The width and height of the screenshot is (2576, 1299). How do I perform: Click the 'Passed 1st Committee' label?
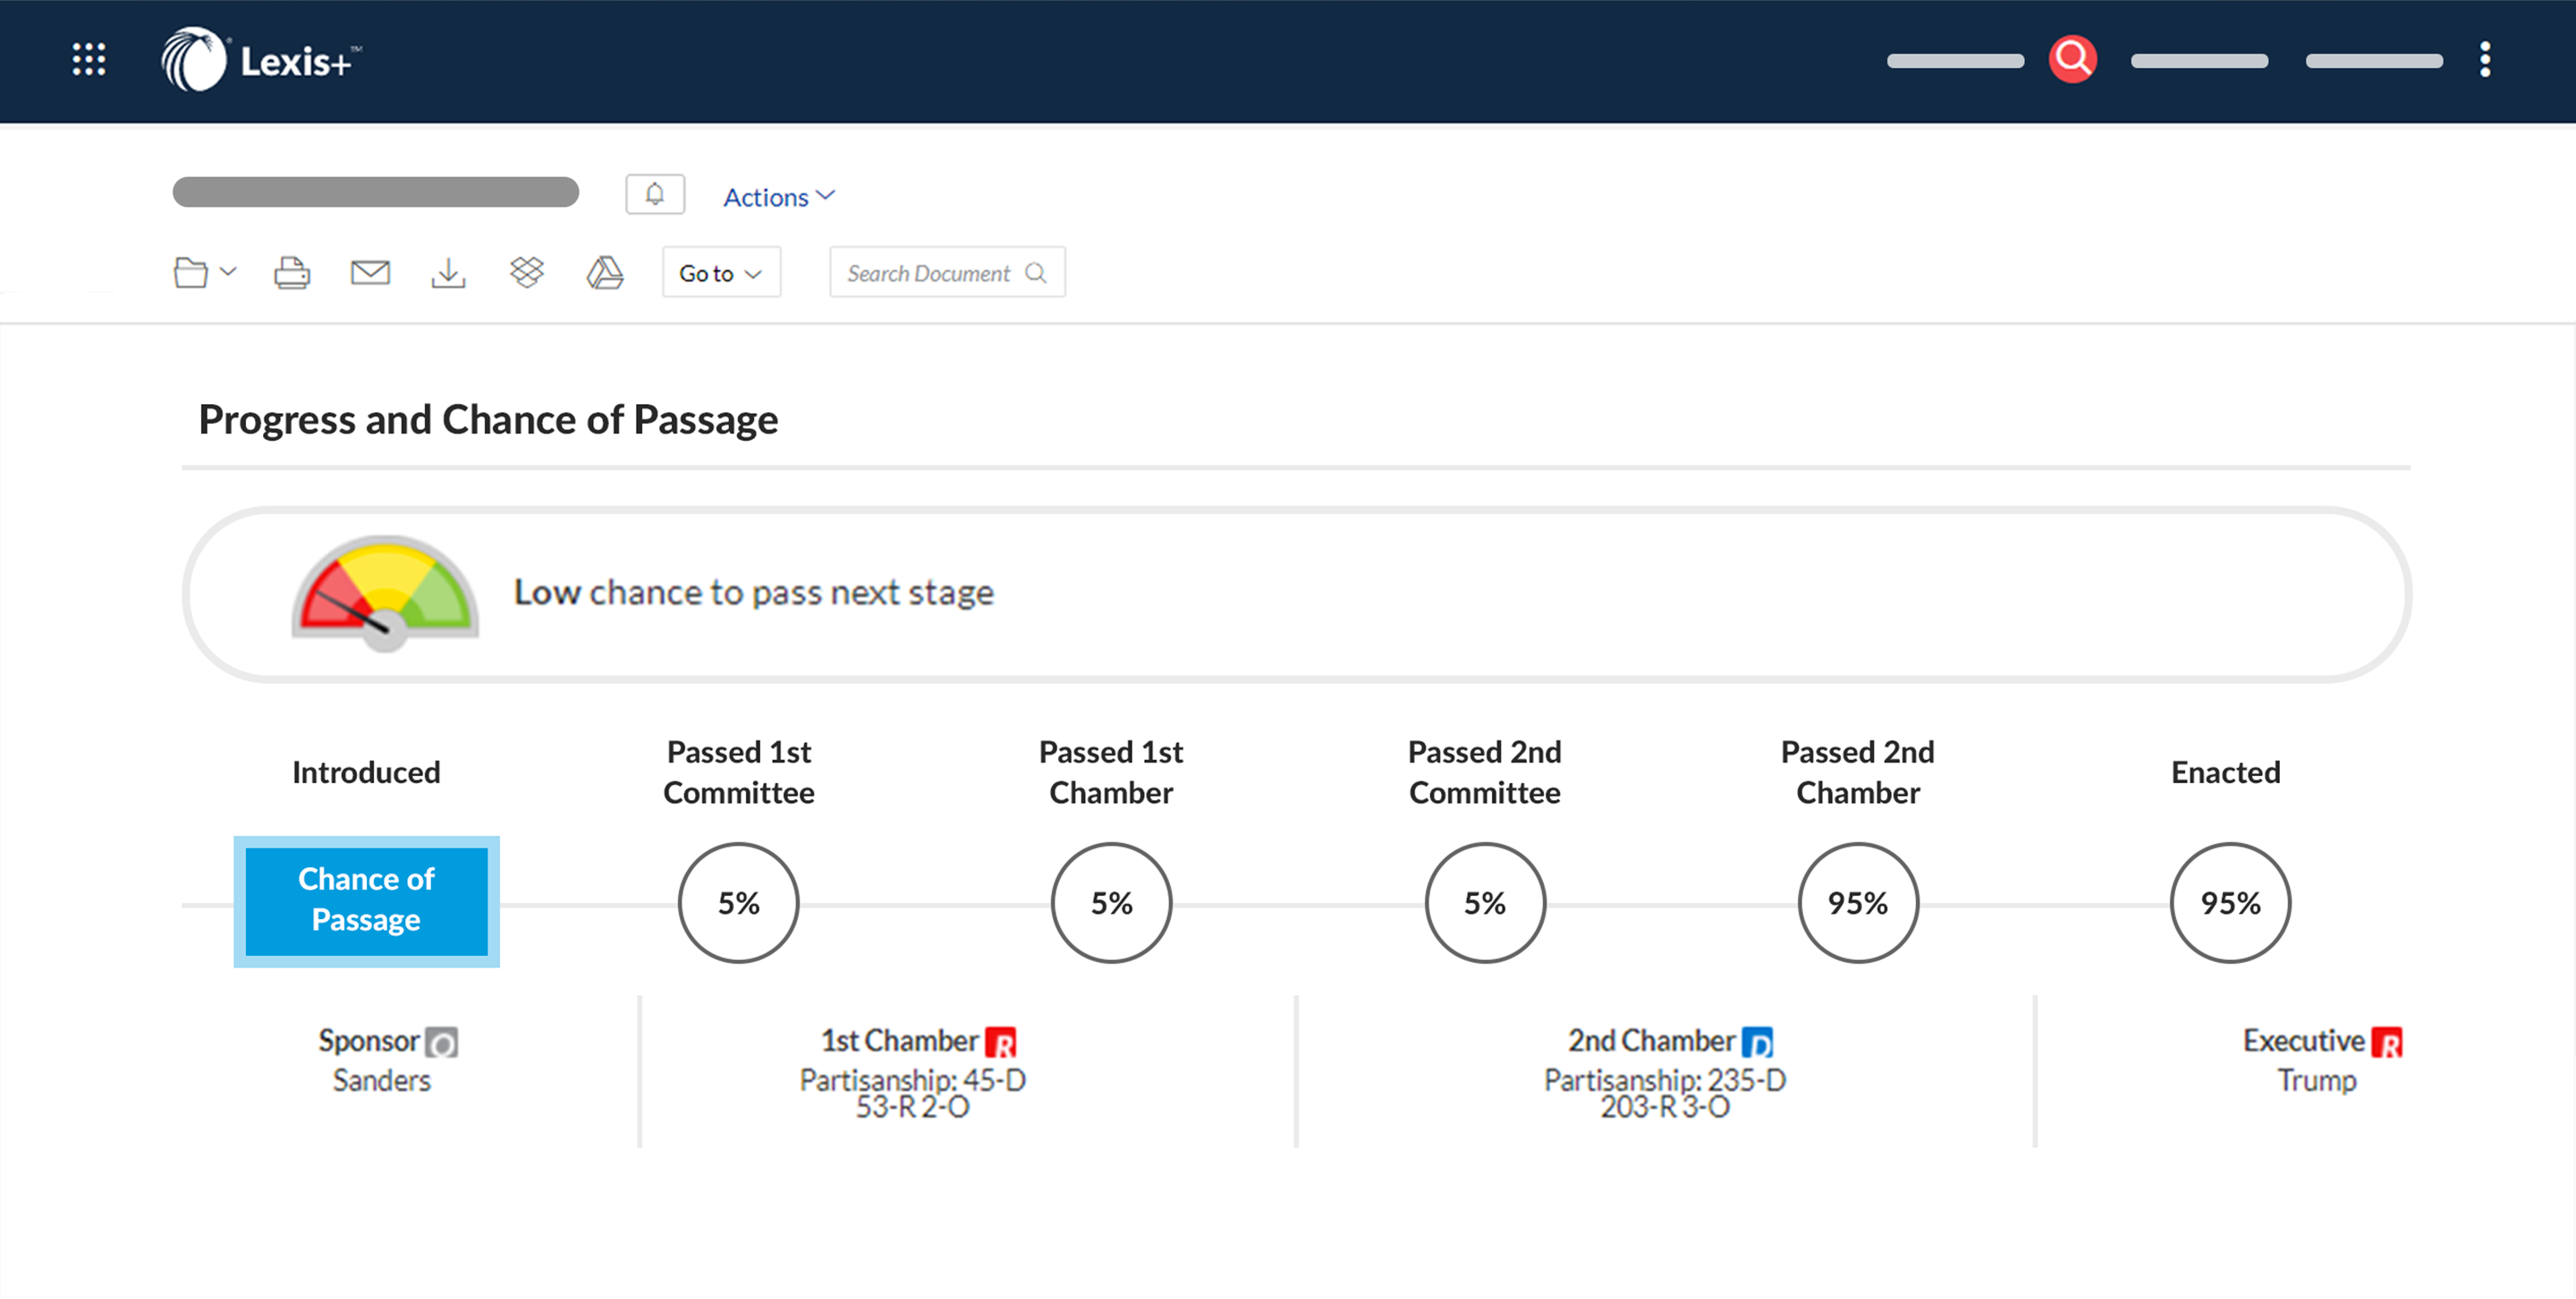[739, 772]
